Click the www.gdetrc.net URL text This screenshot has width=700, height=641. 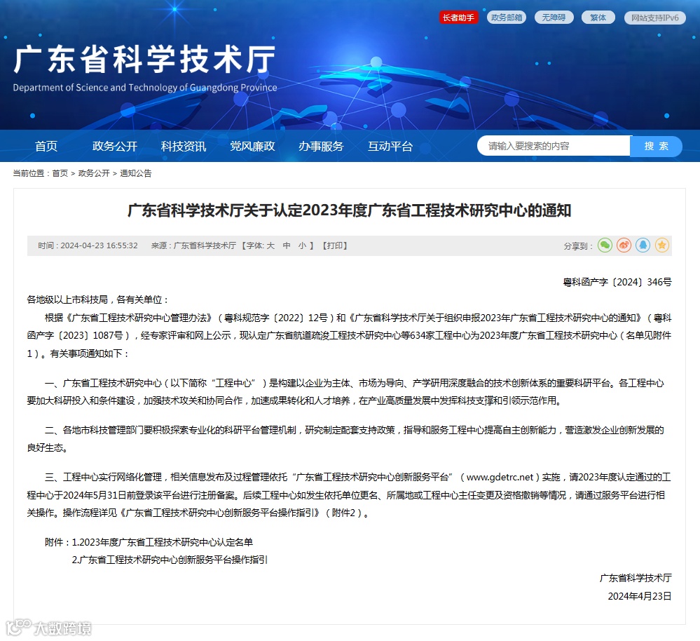(x=500, y=477)
